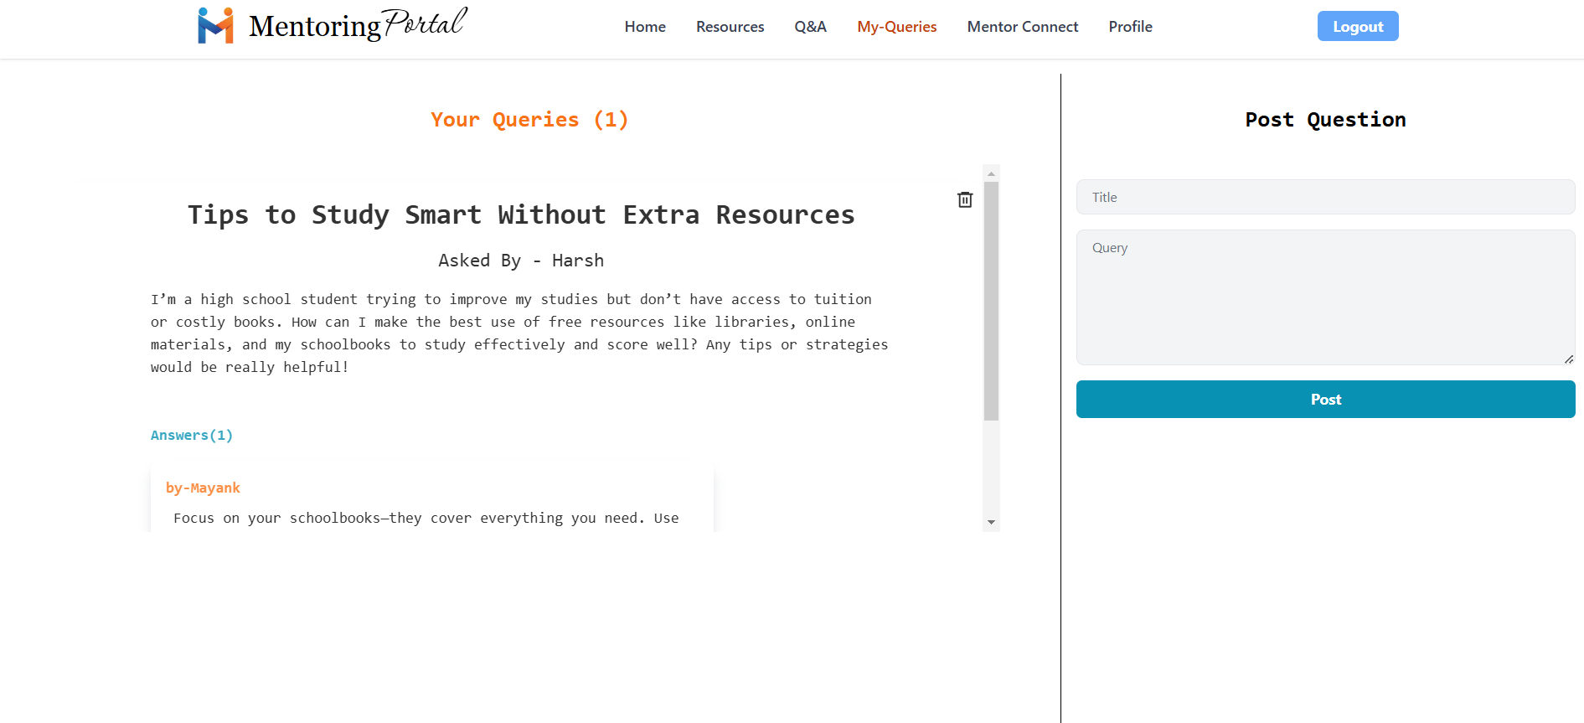This screenshot has width=1584, height=723.
Task: Submit the question with the Post button
Action: pyautogui.click(x=1325, y=400)
